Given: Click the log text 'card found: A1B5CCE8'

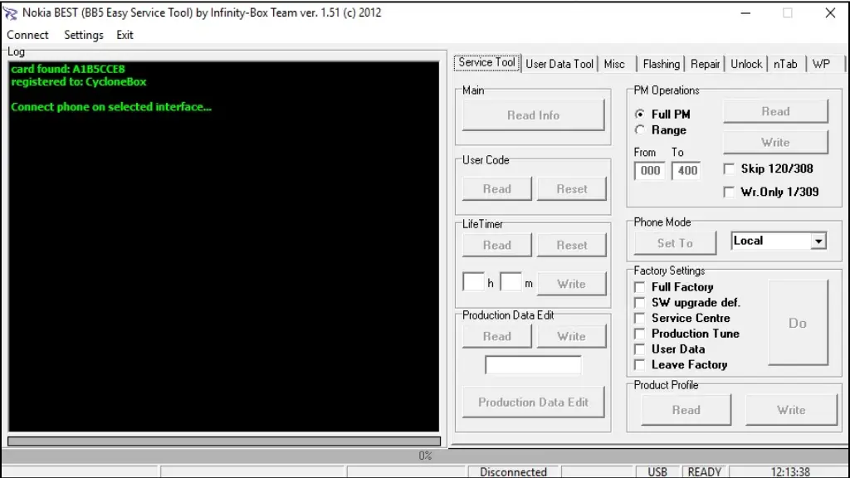Looking at the screenshot, I should coord(68,69).
